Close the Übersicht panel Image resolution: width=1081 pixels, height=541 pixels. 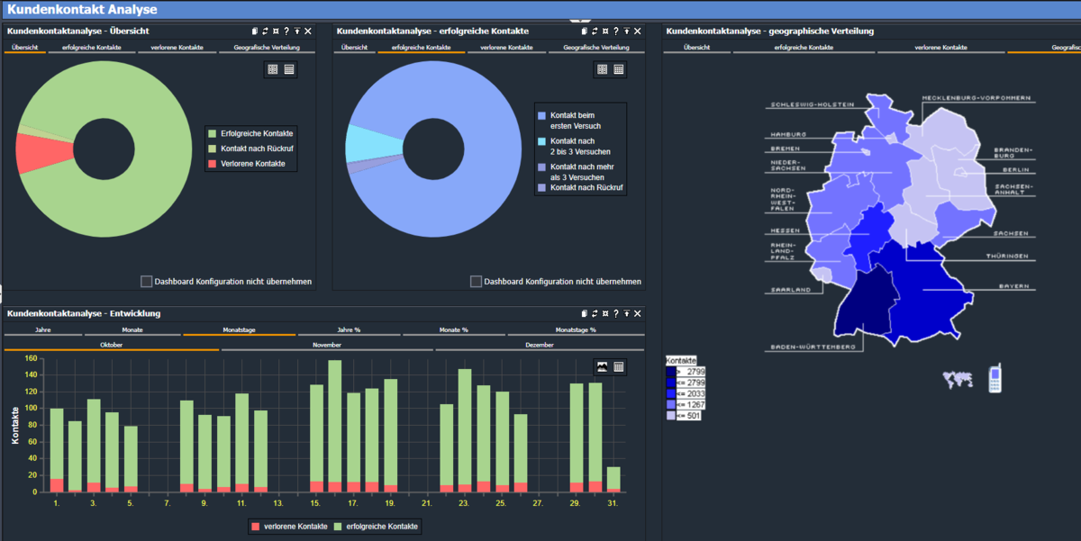[308, 32]
